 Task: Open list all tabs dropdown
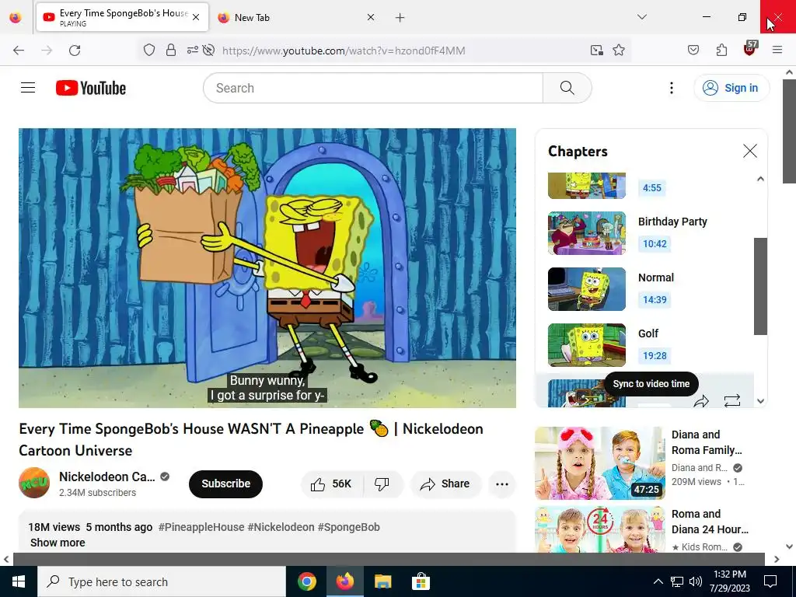pyautogui.click(x=641, y=17)
